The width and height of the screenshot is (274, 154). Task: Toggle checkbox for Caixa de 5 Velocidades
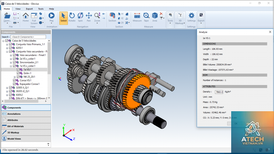coord(7,41)
